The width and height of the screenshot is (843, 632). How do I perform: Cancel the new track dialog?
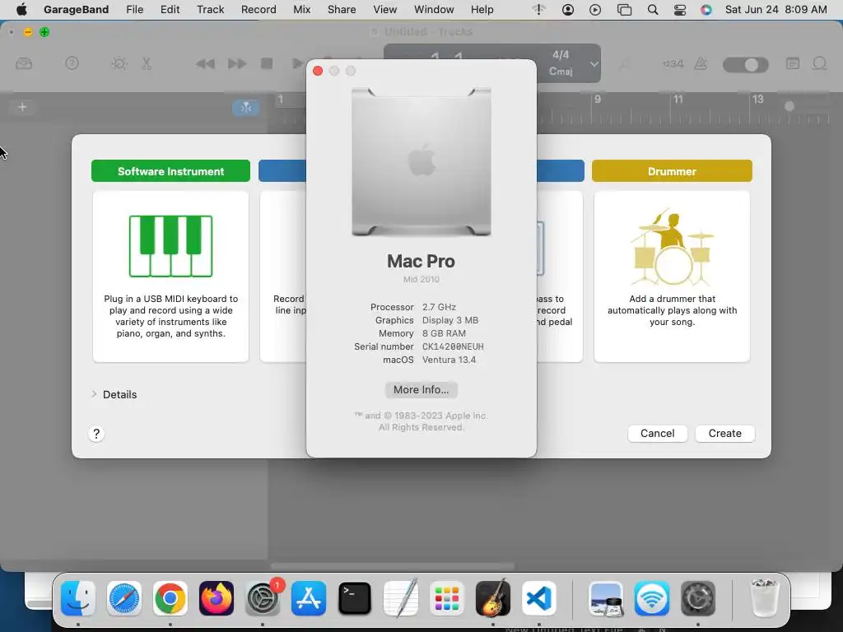[657, 433]
